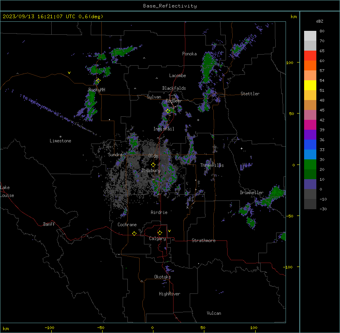Click the Base_Reflectivity title

tap(170, 6)
